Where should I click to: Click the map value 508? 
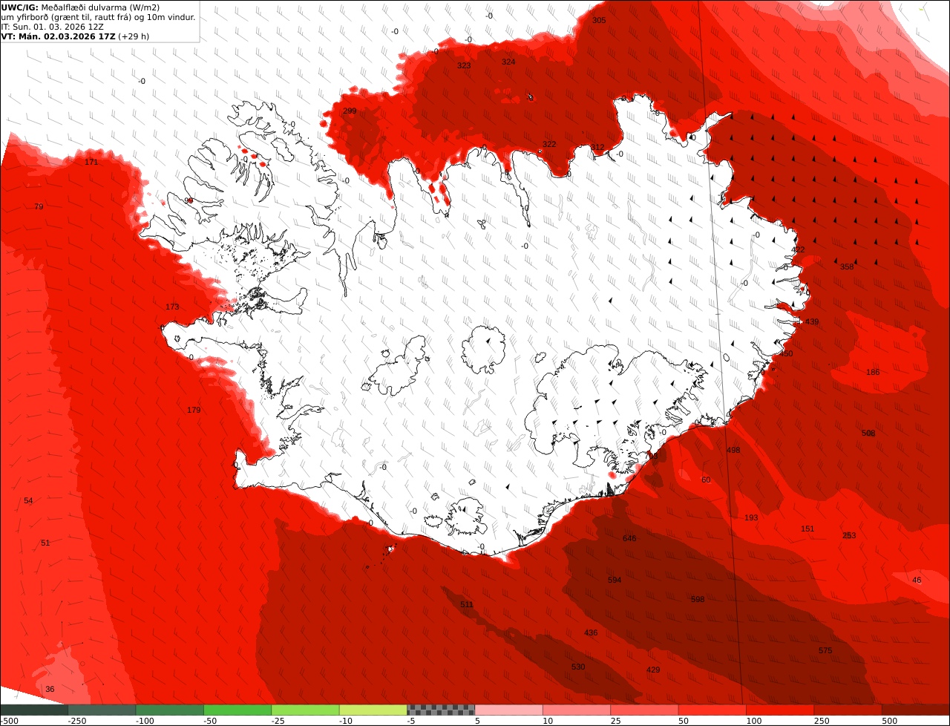coord(868,433)
